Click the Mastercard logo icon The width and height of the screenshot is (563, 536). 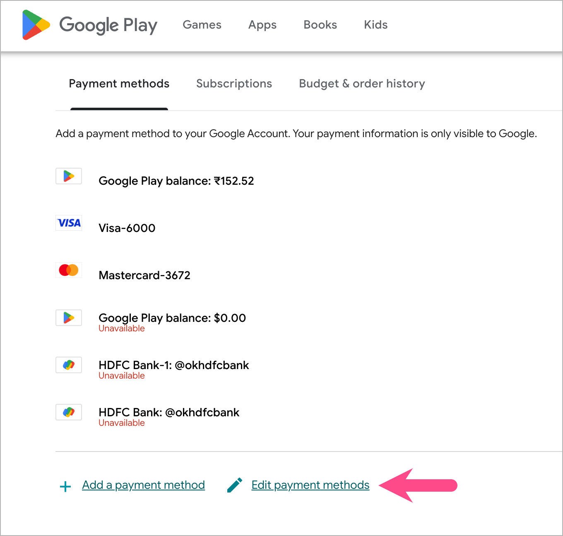click(69, 270)
